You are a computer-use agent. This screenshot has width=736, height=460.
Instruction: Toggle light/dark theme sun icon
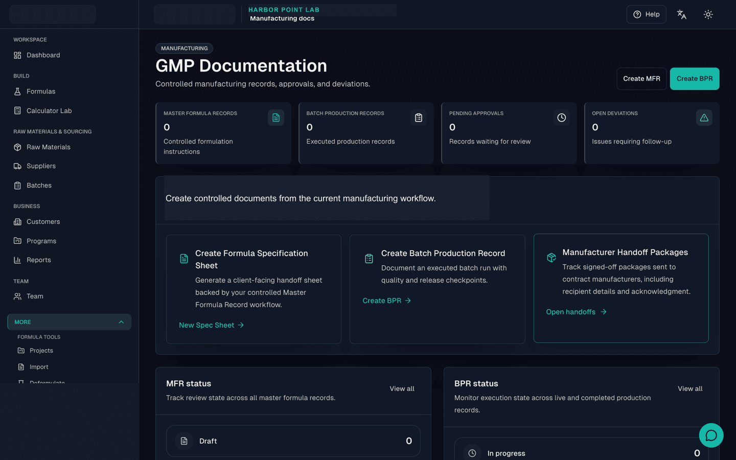point(708,14)
